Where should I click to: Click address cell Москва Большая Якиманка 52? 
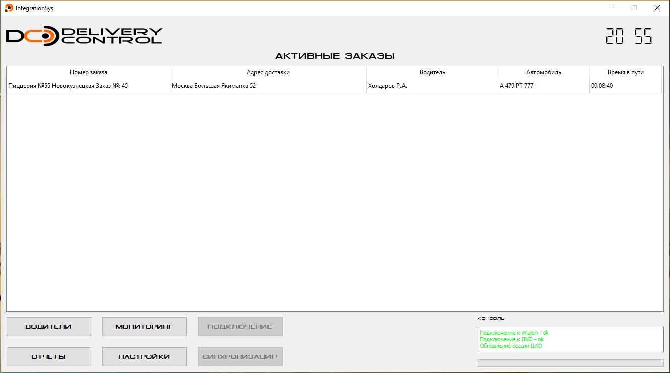click(x=214, y=86)
